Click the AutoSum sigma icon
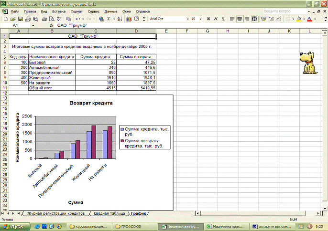Viewport: 328px width, 231px height. [x=109, y=19]
